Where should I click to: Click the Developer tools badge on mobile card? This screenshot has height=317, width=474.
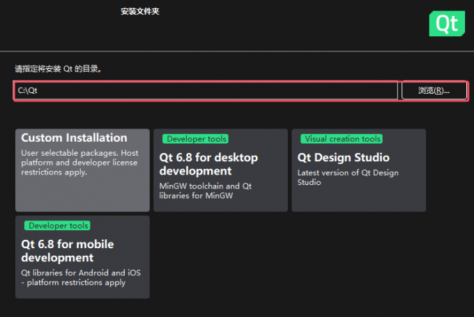point(57,226)
